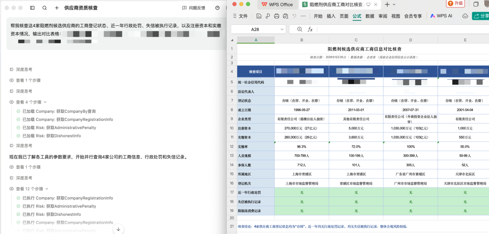The width and height of the screenshot is (489, 234).
Task: Open the 文件 menu in WPS
Action: (x=240, y=16)
